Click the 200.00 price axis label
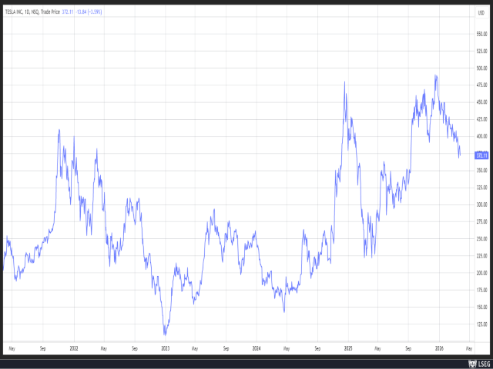The height and width of the screenshot is (369, 493). (x=482, y=273)
